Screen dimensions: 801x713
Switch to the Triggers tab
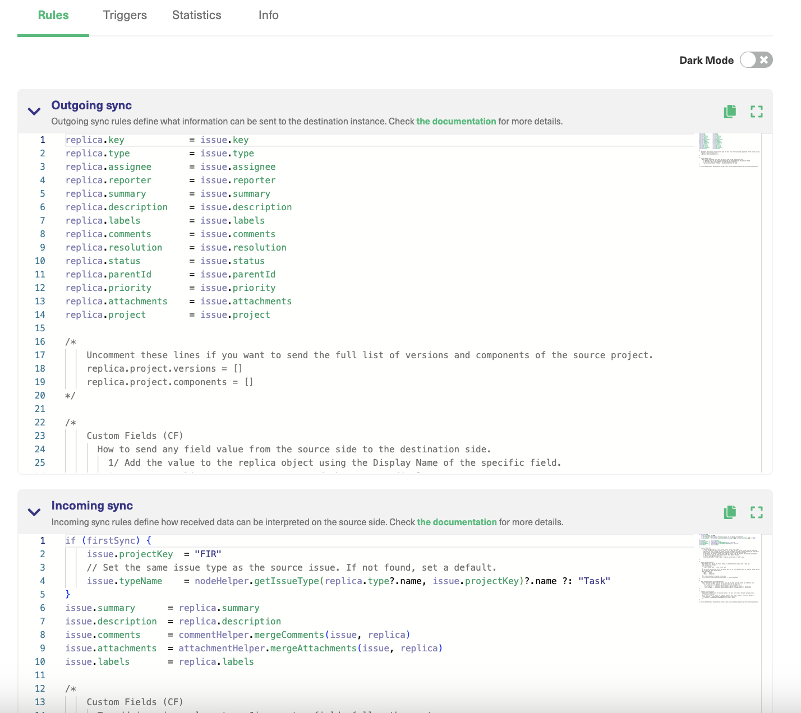[x=125, y=15]
